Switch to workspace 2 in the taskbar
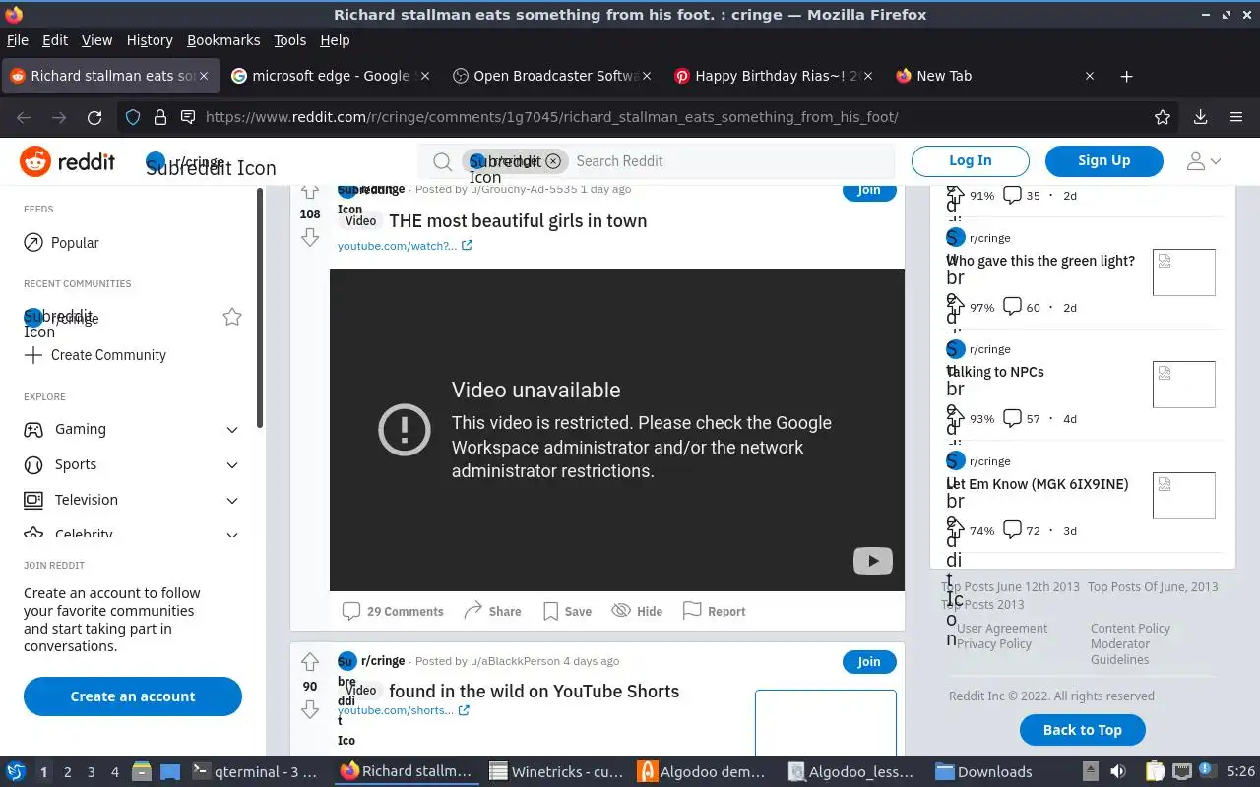 [x=68, y=772]
